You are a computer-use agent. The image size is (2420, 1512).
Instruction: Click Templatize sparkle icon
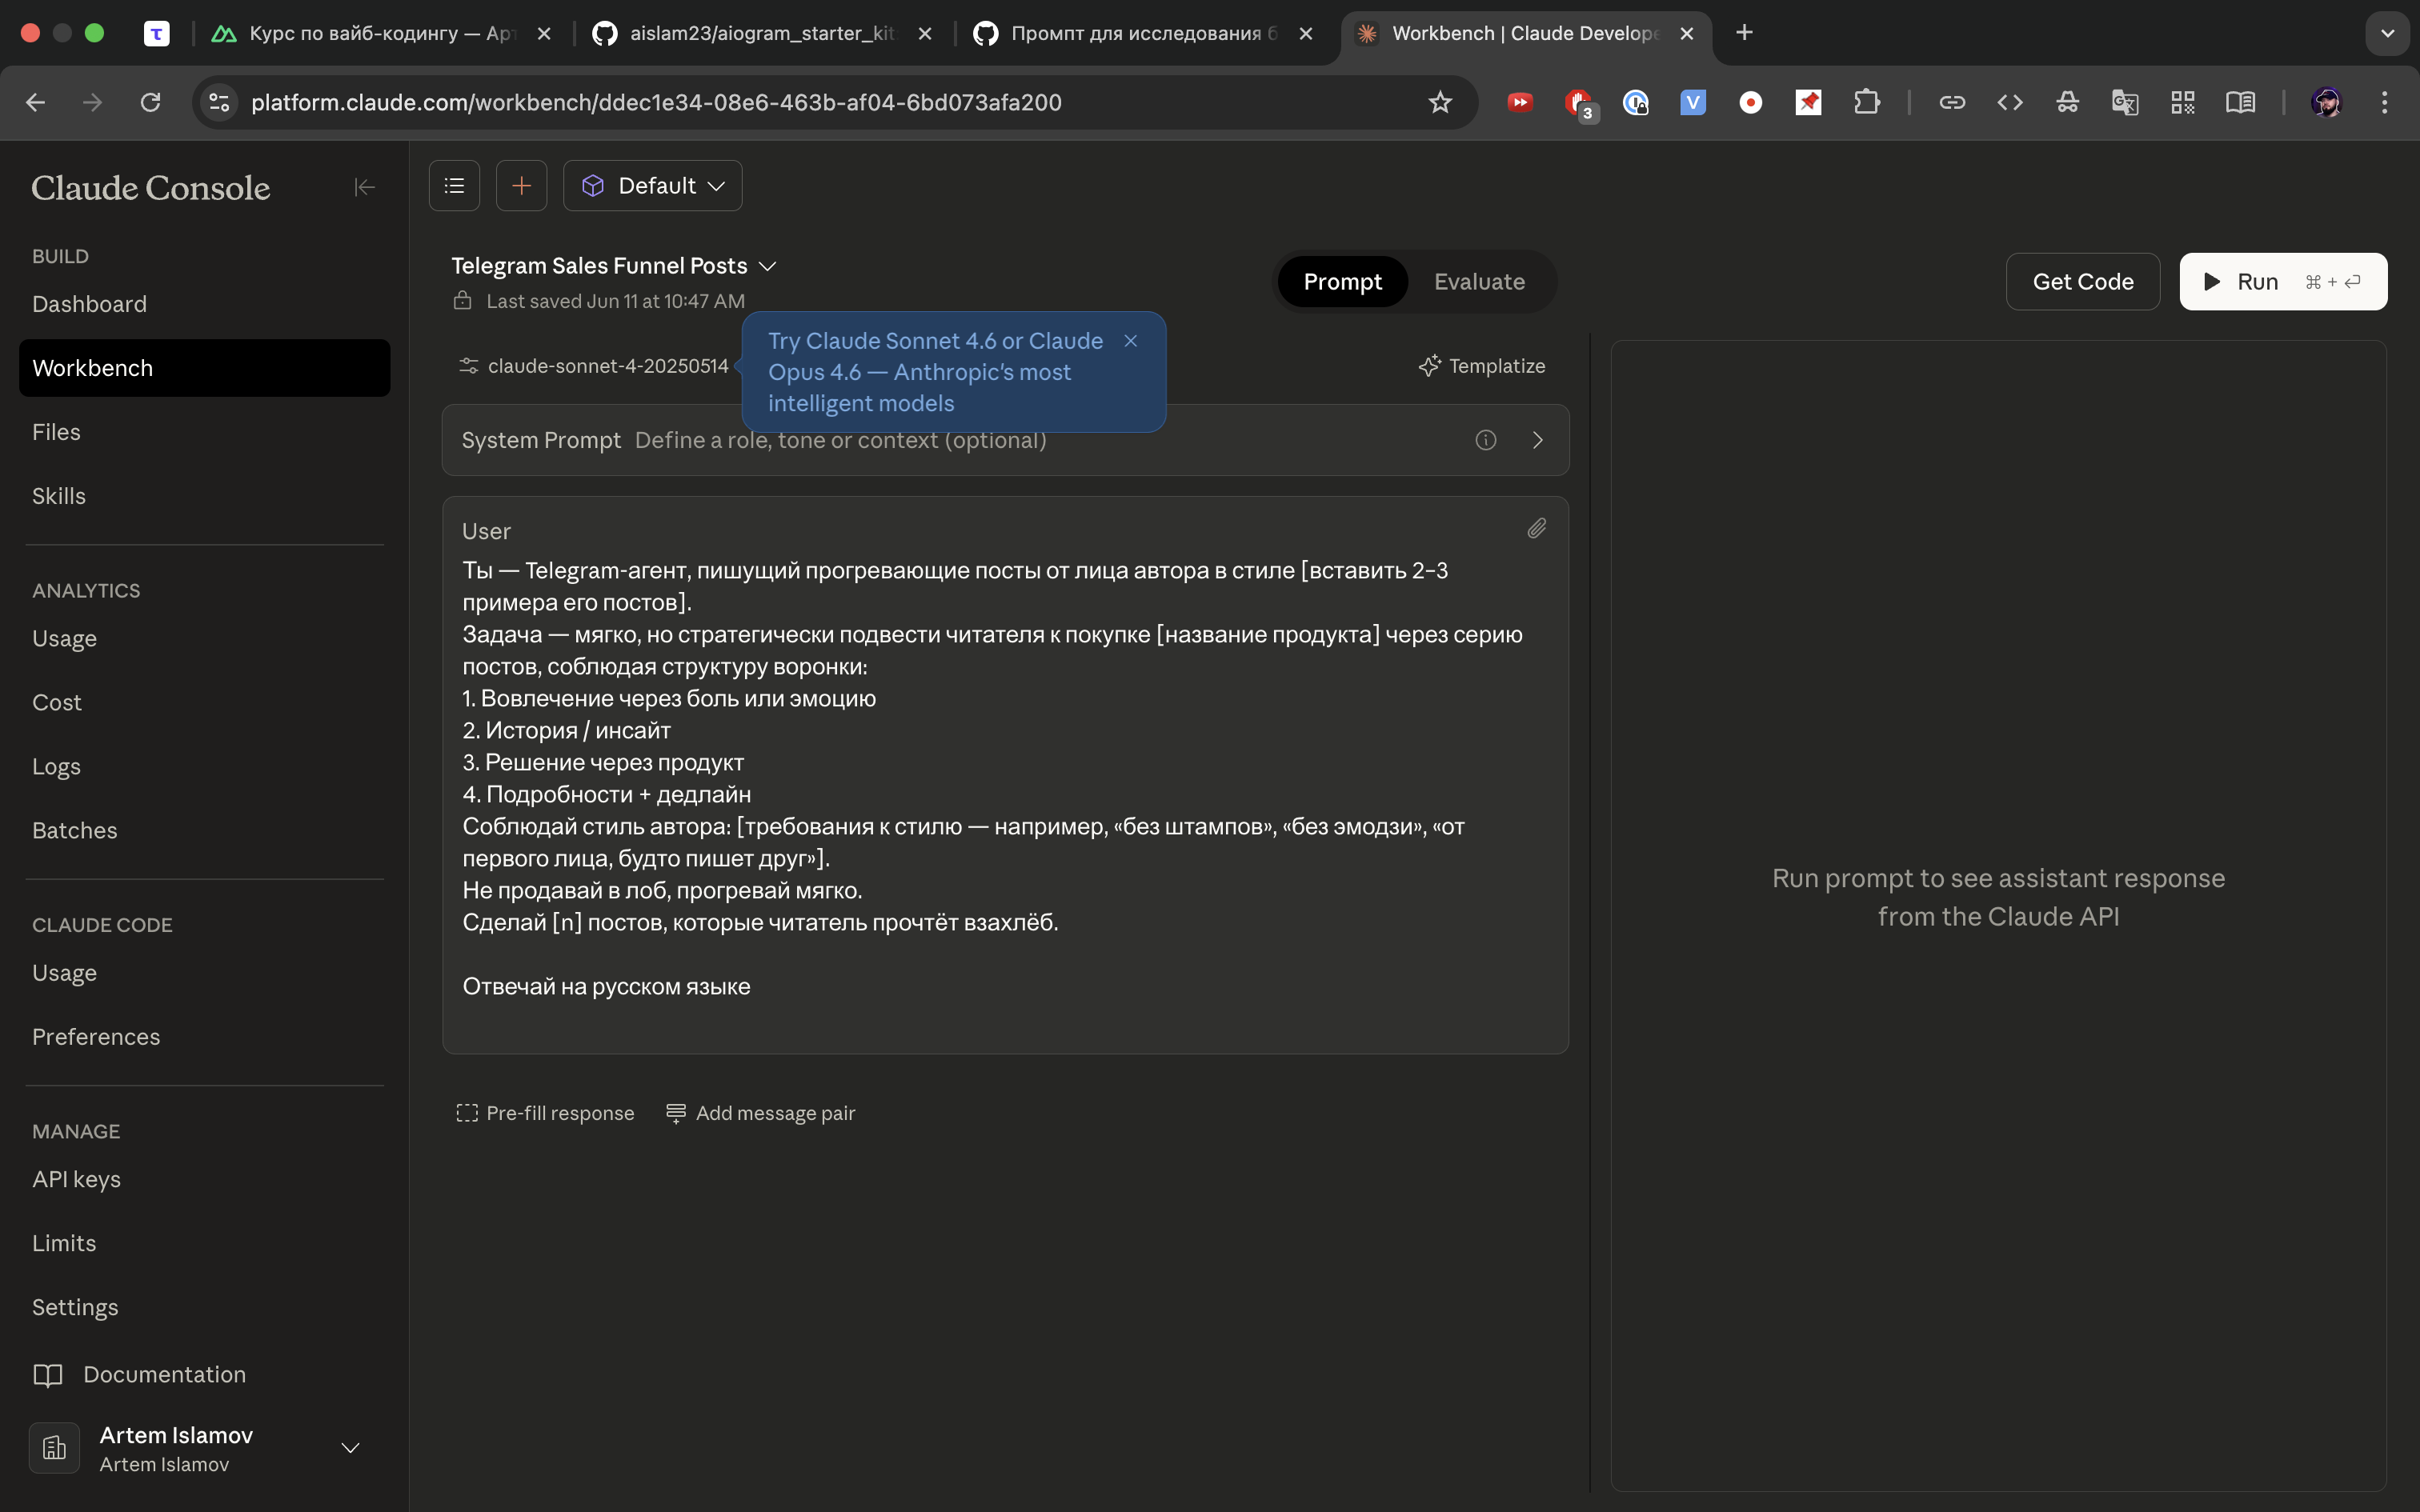point(1429,366)
